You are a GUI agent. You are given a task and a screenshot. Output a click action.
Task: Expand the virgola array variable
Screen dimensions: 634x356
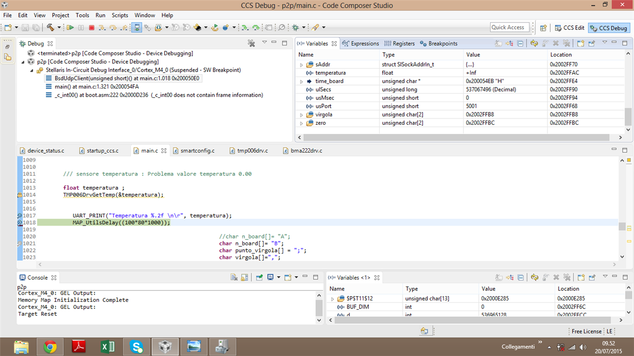click(x=302, y=115)
